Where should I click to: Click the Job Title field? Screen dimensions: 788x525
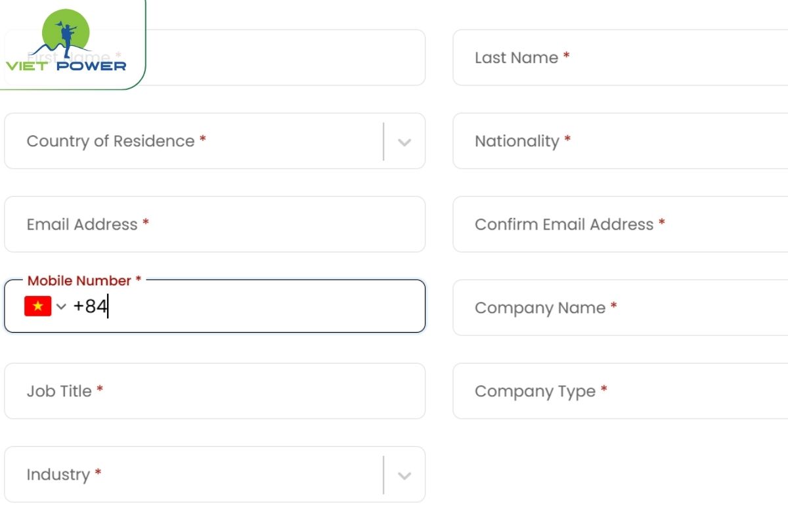(214, 391)
